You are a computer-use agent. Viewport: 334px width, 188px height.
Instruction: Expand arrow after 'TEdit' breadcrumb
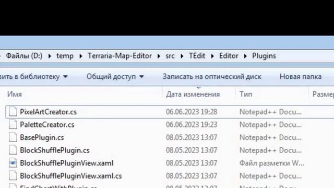pos(212,56)
